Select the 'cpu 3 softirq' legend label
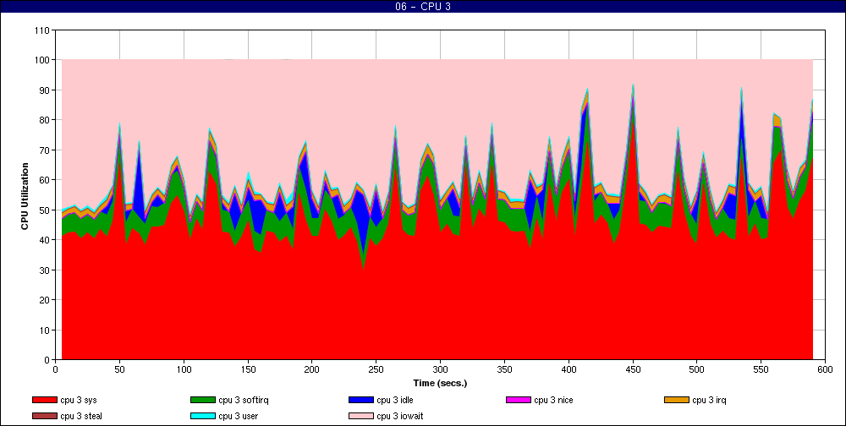The image size is (846, 426). (244, 401)
